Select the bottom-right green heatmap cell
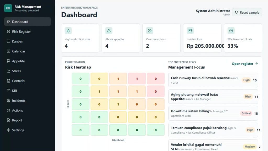The height and width of the screenshot is (151, 268). point(155,130)
